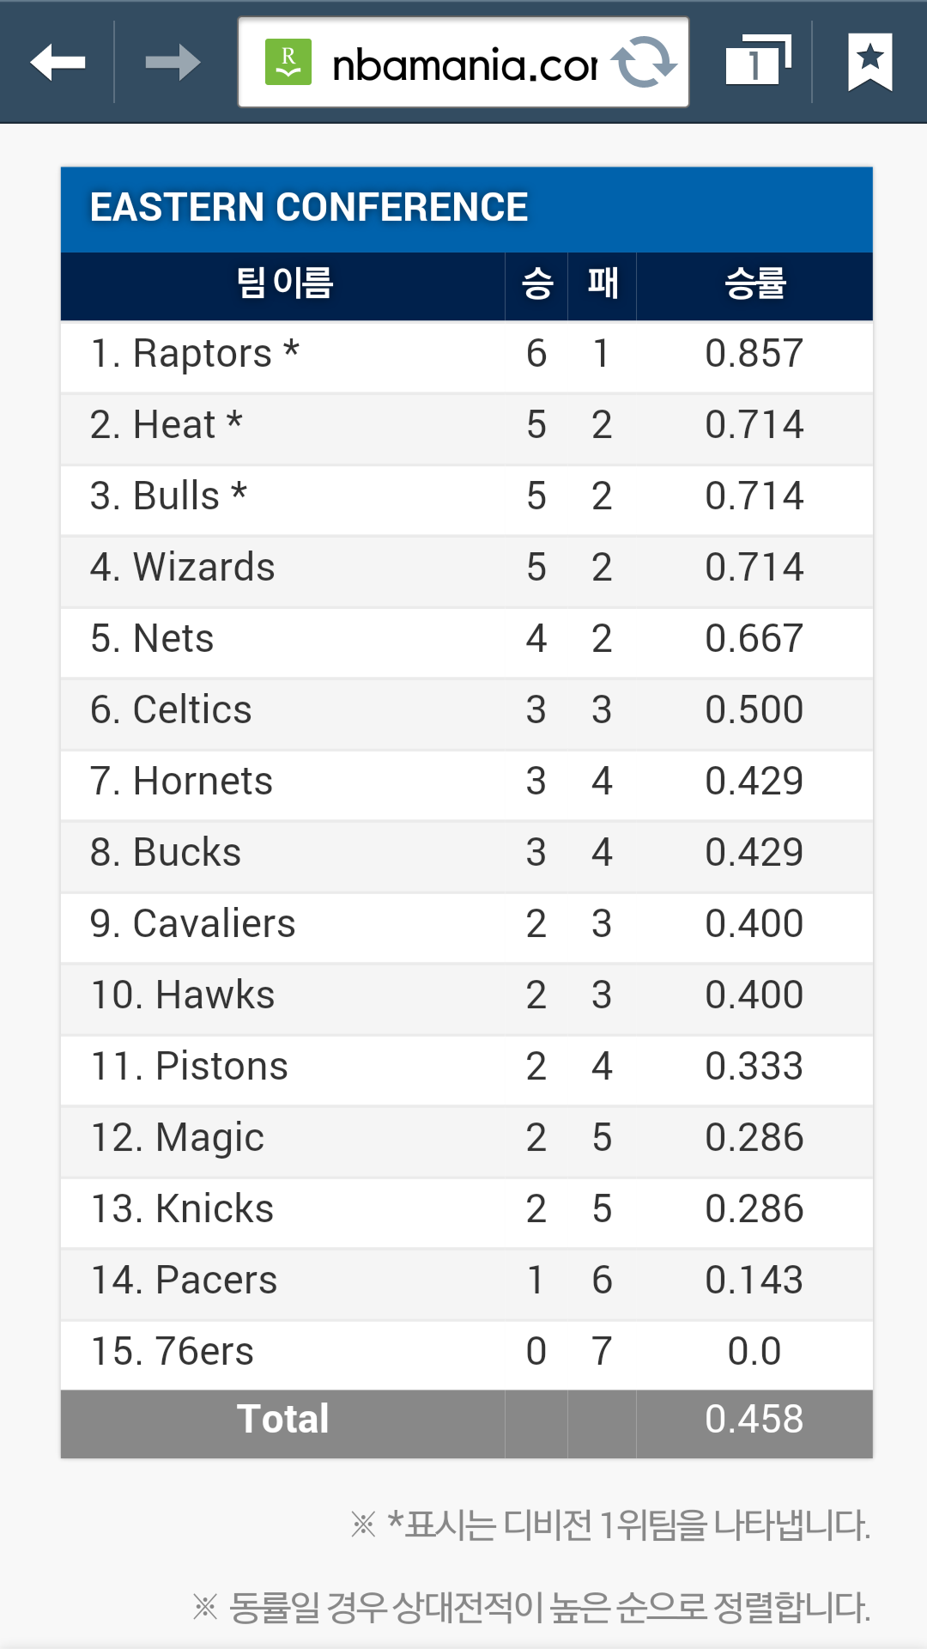Open the tabs switcher icon

[757, 63]
